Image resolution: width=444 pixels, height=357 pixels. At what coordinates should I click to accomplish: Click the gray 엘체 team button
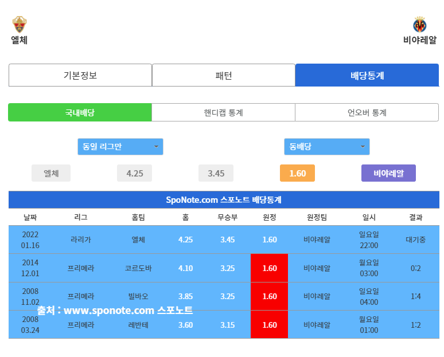(51, 173)
